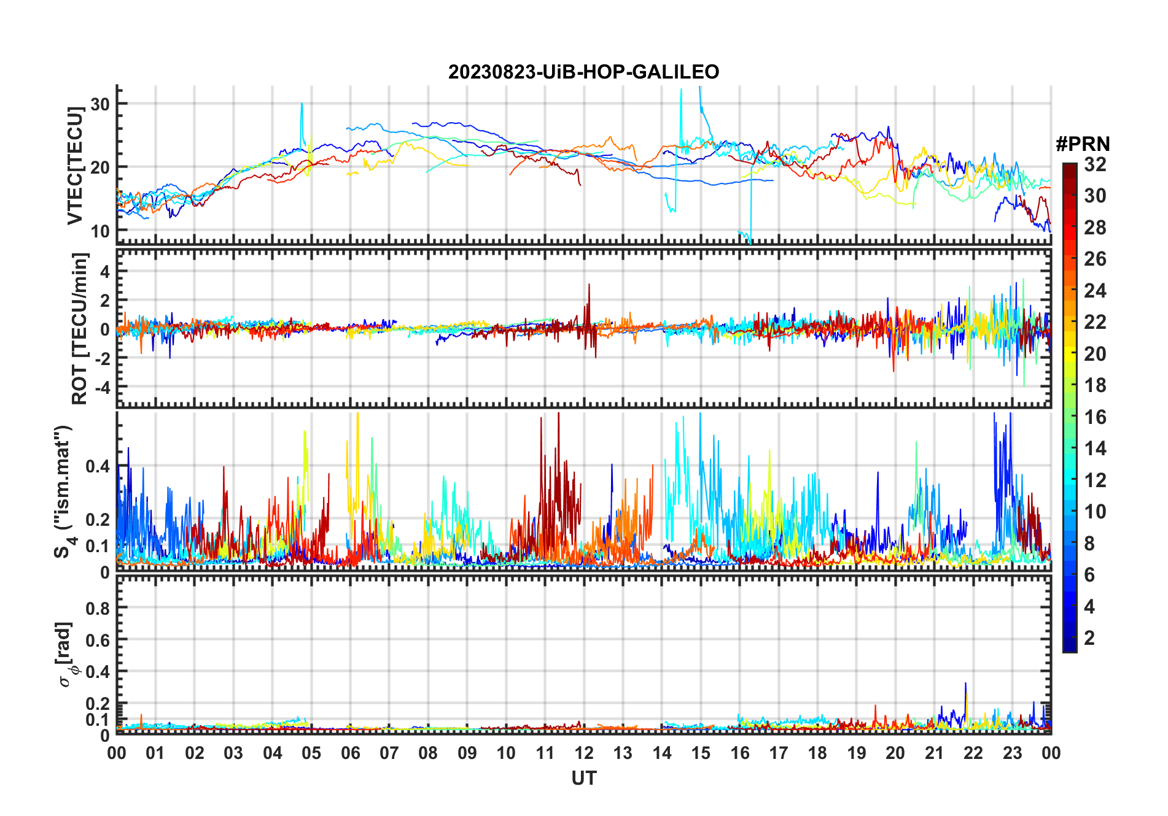
Task: Click the -4 tick label on the ROT axis
Action: pyautogui.click(x=101, y=388)
